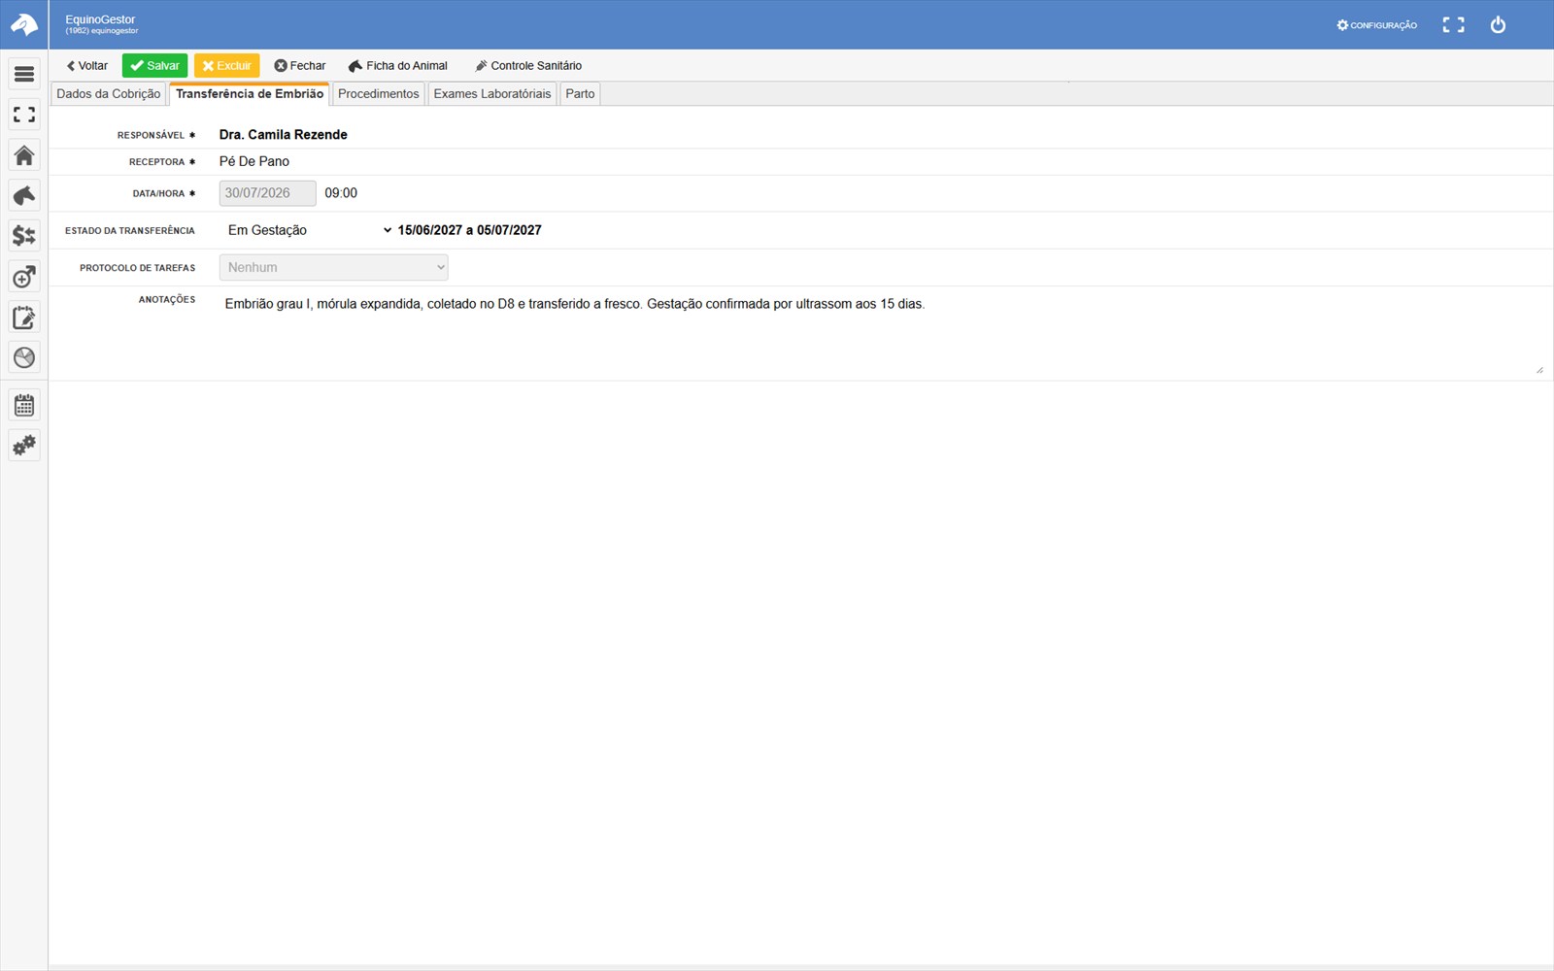The height and width of the screenshot is (971, 1554).
Task: Expand the Estado da Transferência dropdown
Action: (x=309, y=230)
